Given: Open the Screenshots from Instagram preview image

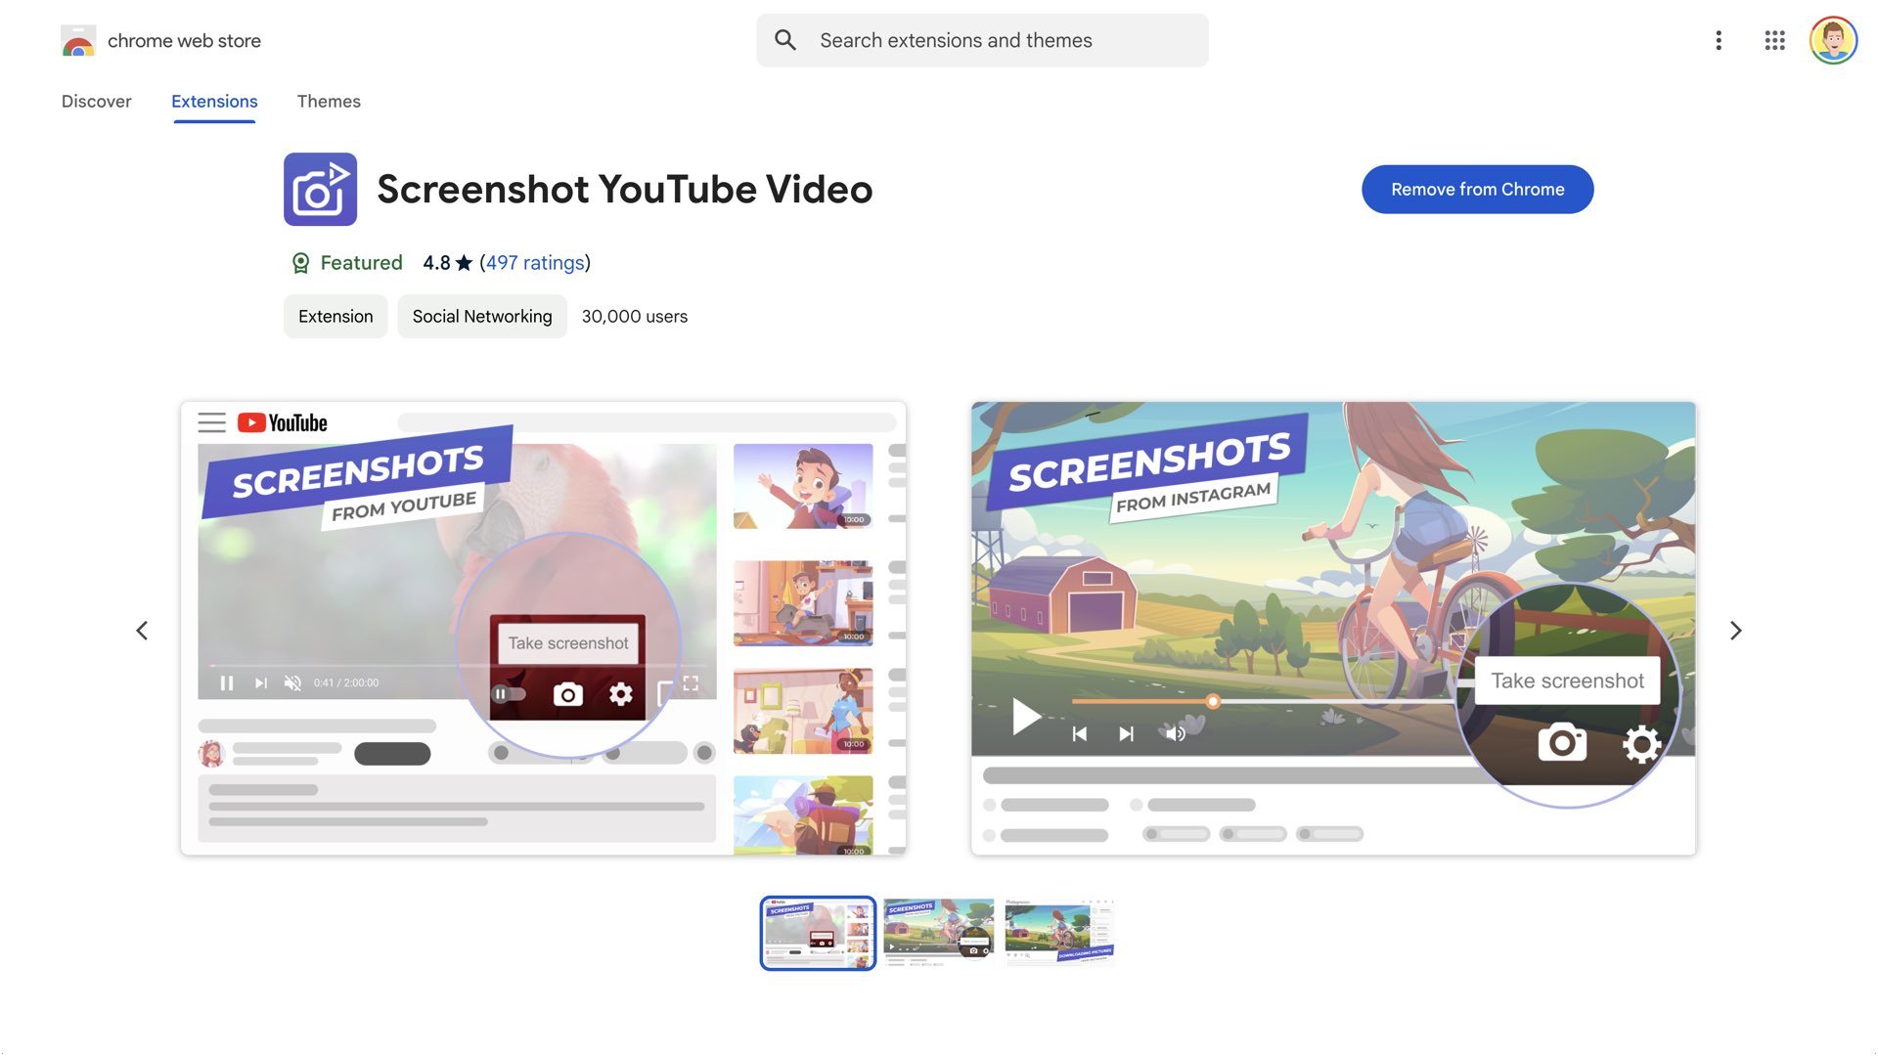Looking at the screenshot, I should (1333, 629).
